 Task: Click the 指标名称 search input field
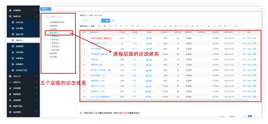90,21
